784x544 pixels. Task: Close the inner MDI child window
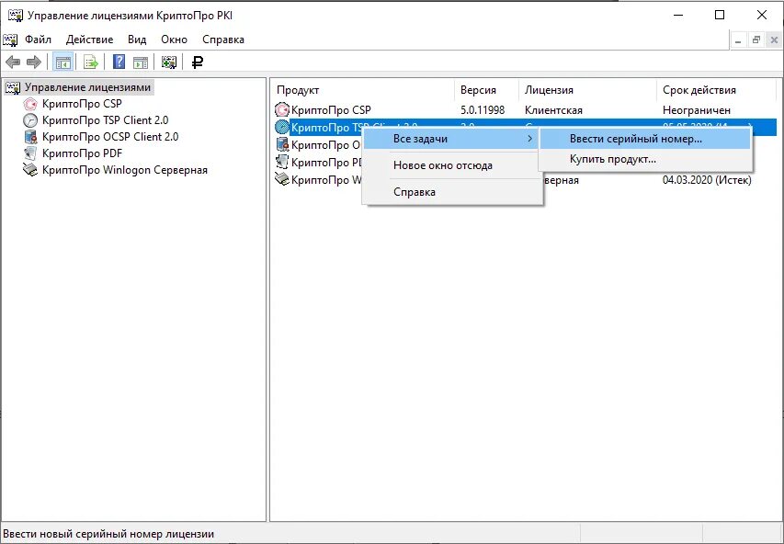point(774,40)
